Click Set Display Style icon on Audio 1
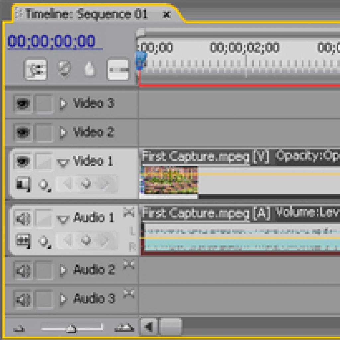This screenshot has width=340, height=340. pyautogui.click(x=23, y=241)
